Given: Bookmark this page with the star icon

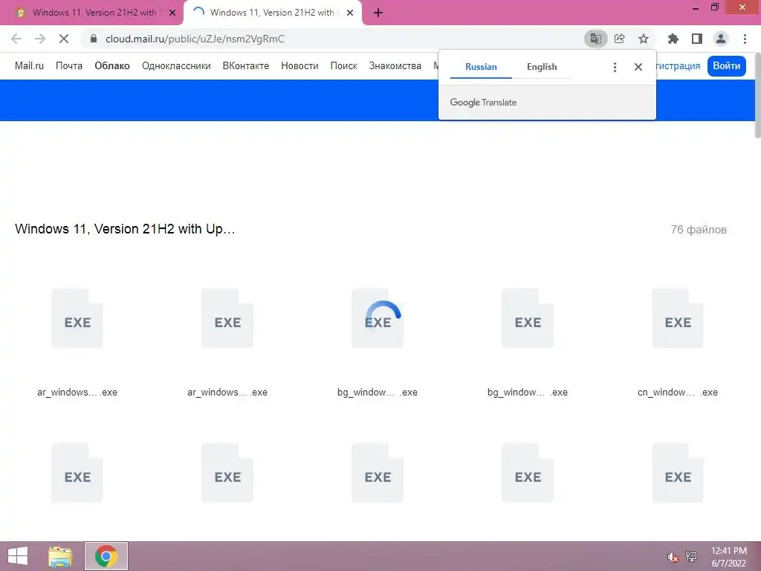Looking at the screenshot, I should 644,39.
